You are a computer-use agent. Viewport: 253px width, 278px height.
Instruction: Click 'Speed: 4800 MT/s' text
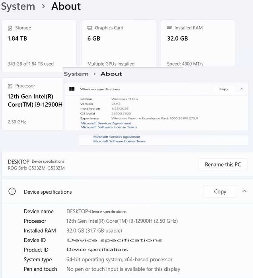pos(185,64)
